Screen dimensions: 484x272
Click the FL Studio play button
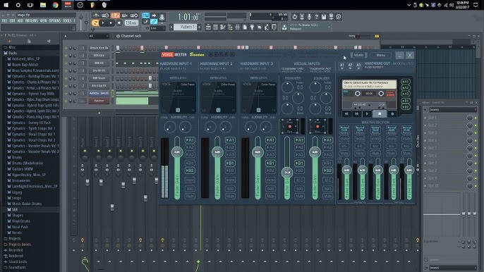tap(103, 23)
